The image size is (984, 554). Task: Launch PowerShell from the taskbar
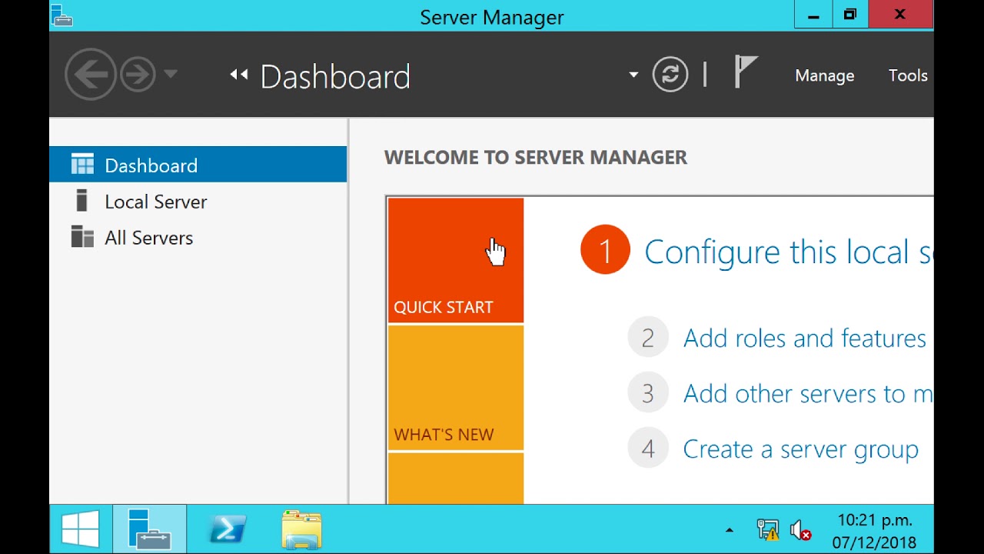228,529
